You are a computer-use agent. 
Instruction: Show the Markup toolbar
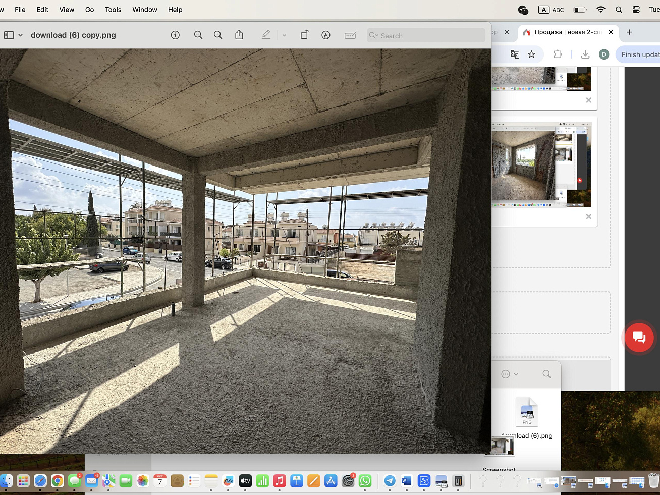coord(326,35)
